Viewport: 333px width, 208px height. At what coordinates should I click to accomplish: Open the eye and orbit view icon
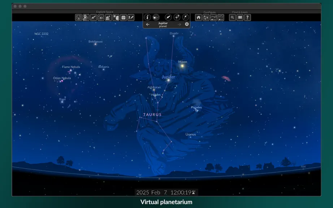click(101, 17)
